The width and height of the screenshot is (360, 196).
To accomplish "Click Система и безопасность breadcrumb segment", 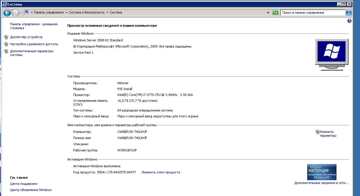I will point(87,13).
